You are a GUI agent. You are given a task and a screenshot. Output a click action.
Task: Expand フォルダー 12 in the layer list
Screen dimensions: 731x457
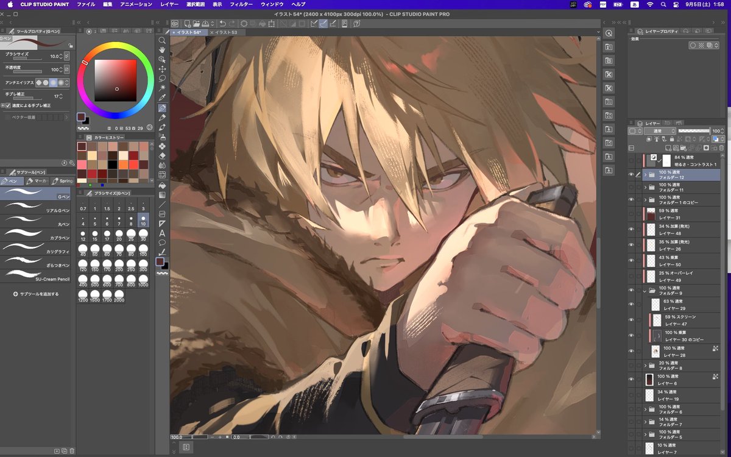click(645, 174)
